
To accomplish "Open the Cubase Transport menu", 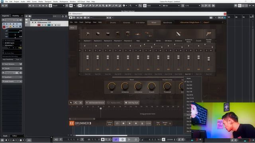I will (48, 2).
